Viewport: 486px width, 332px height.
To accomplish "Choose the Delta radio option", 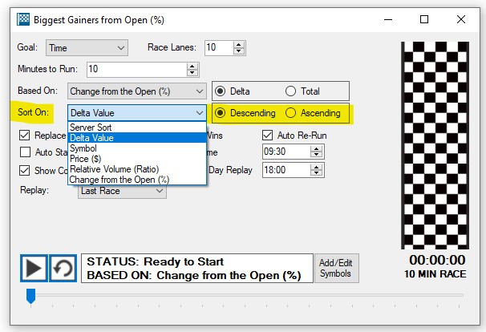I will click(x=221, y=91).
